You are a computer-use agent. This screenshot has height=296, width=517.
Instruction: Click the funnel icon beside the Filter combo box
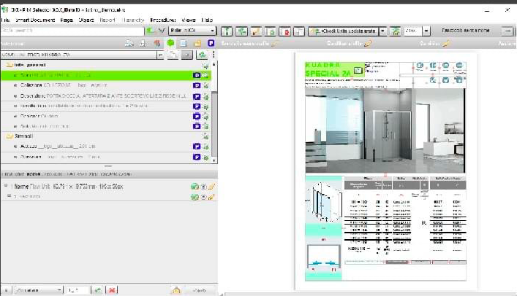pos(162,31)
